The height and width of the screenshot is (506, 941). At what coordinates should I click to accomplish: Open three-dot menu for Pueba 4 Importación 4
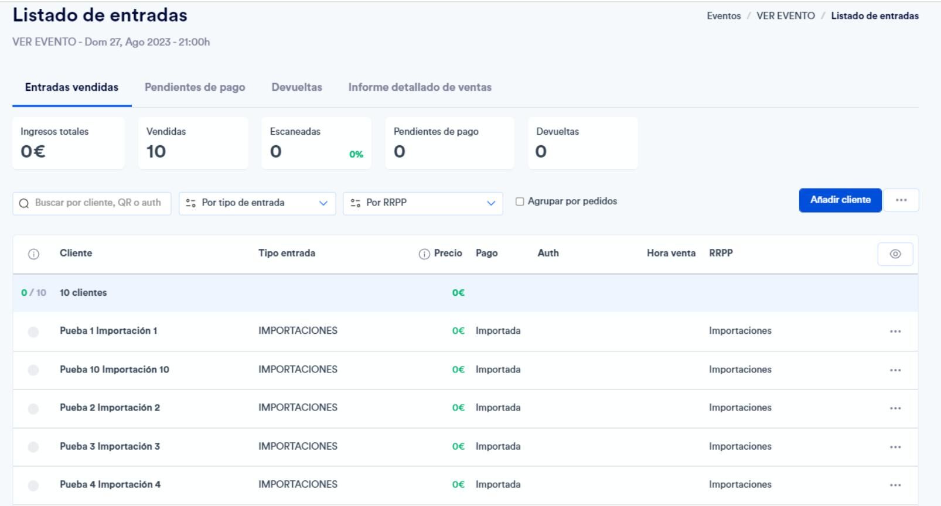coord(895,485)
